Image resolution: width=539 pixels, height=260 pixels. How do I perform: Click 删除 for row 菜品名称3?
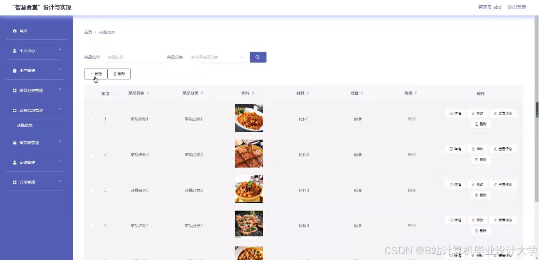481,195
